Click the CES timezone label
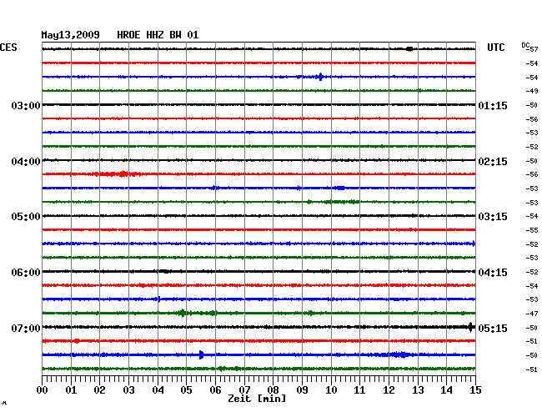Image resolution: width=542 pixels, height=412 pixels. (8, 48)
